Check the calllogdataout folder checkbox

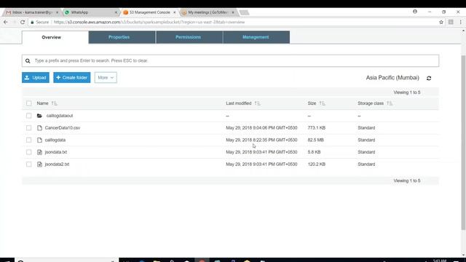tap(29, 116)
